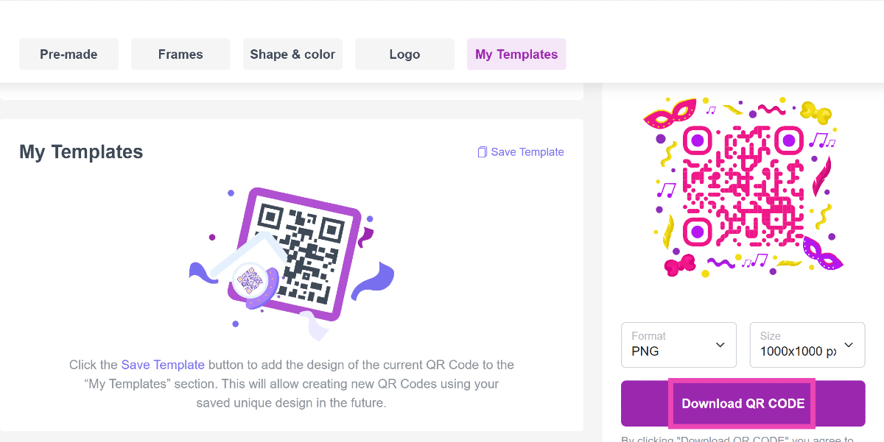Click the My Templates section heading

click(81, 152)
